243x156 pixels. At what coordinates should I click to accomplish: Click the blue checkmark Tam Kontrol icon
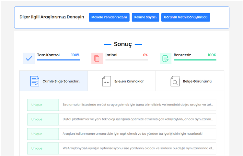pyautogui.click(x=29, y=58)
